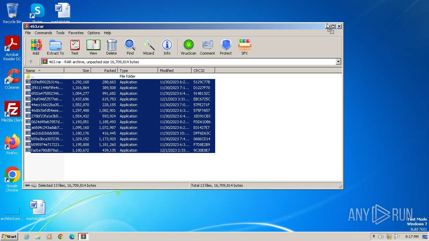Click the taskbar clock 9:17 PM
The width and height of the screenshot is (429, 241).
(412, 237)
